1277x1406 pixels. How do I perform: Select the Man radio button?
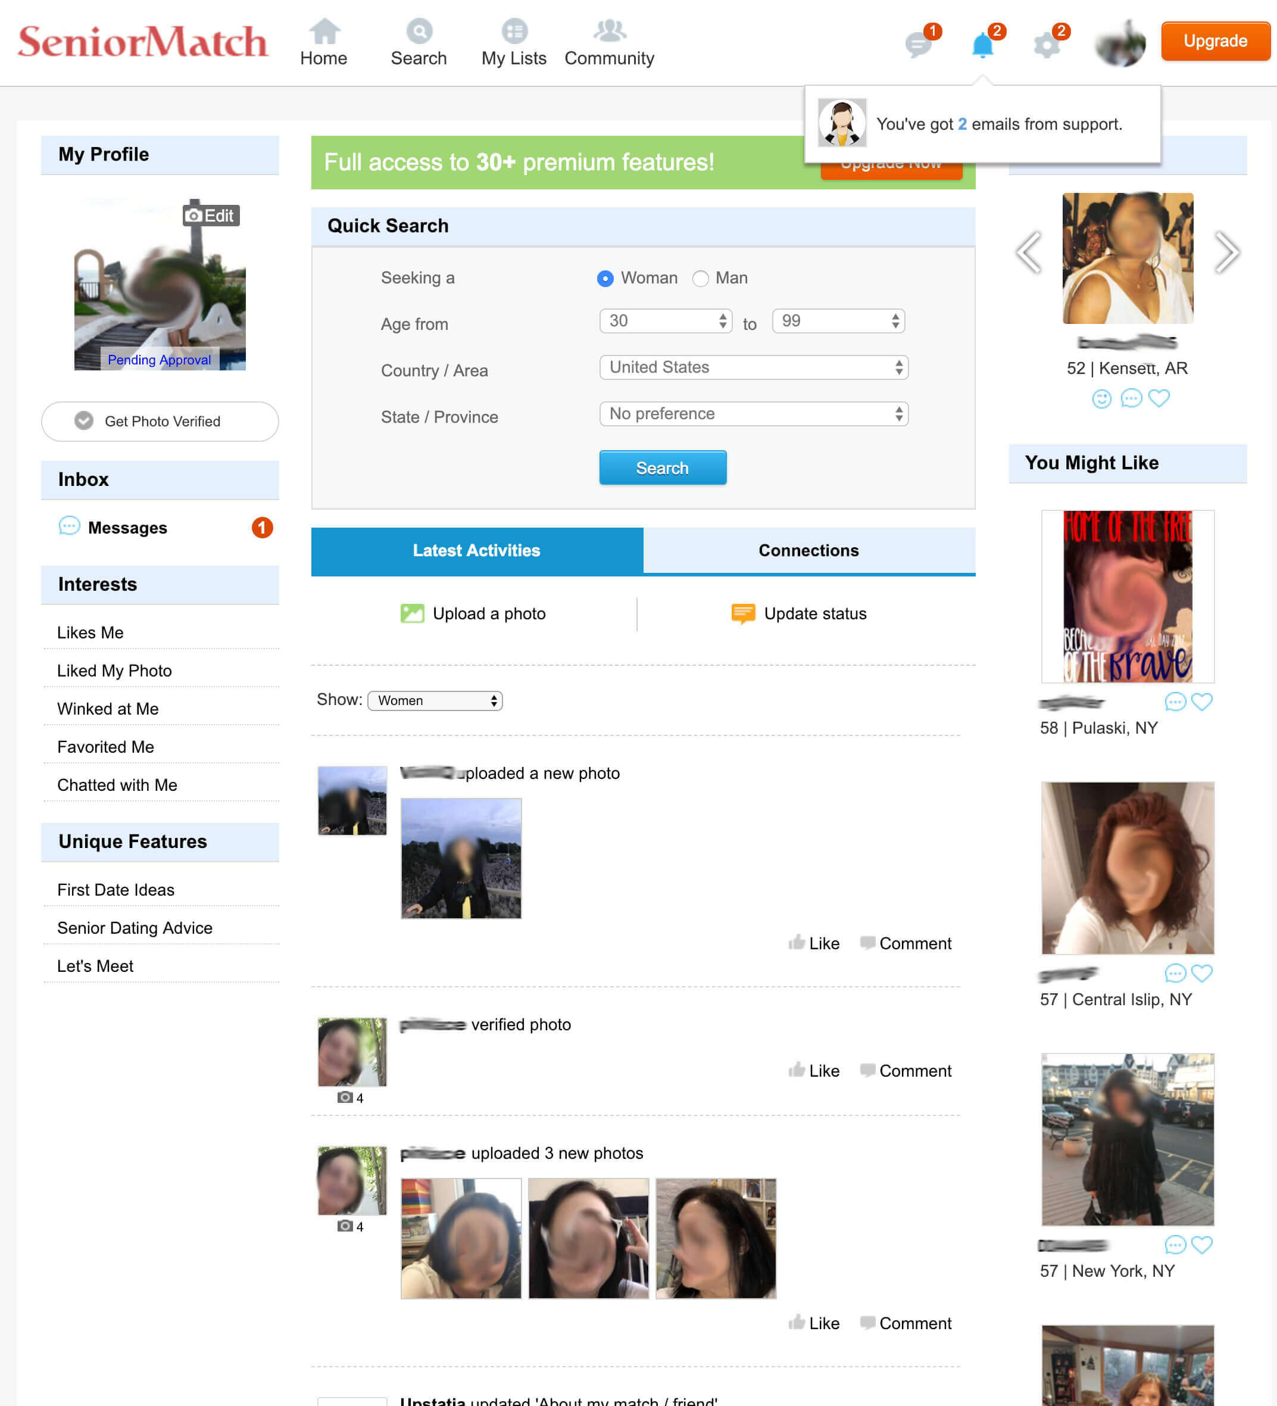click(700, 278)
